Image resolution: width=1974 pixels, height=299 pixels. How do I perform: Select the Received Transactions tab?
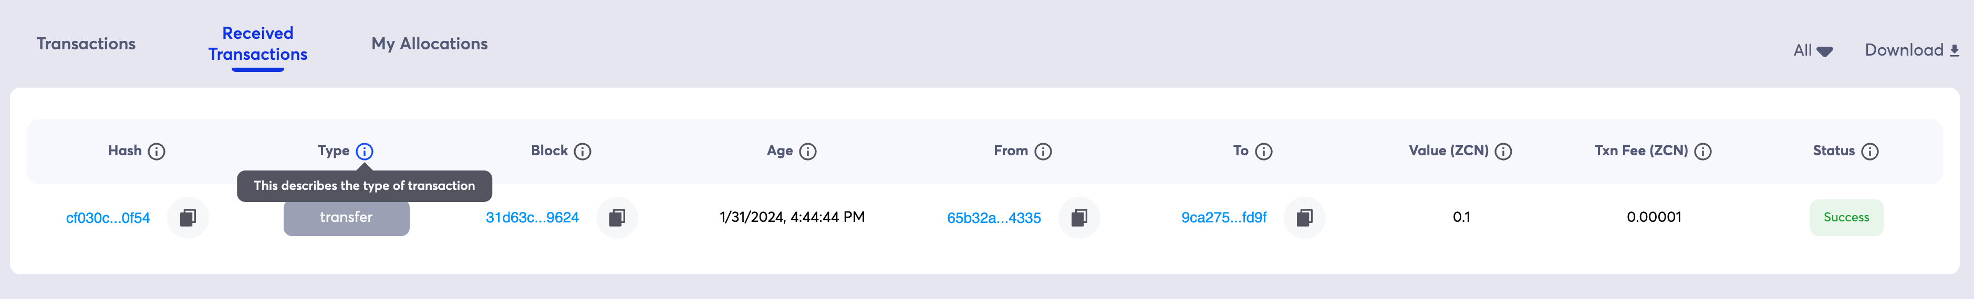coord(257,44)
